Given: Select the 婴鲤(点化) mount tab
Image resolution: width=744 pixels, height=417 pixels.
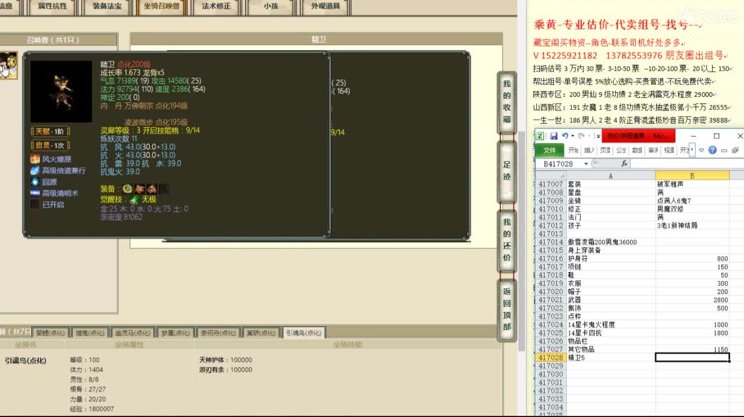Looking at the screenshot, I should click(51, 333).
